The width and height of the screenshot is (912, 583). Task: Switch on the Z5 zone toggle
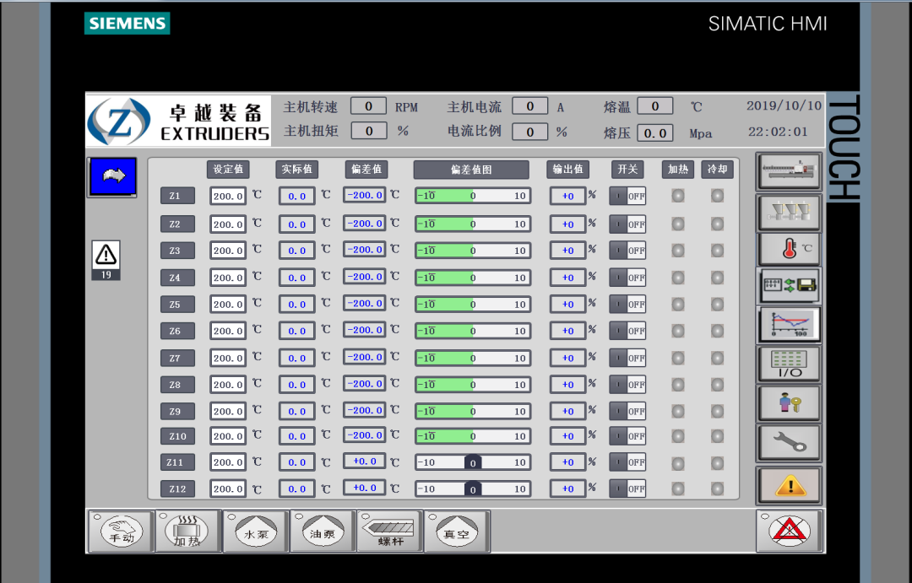pos(627,304)
